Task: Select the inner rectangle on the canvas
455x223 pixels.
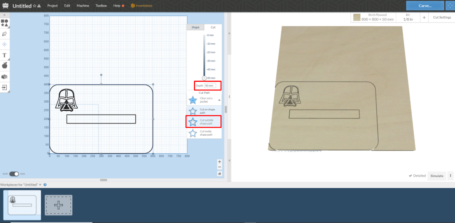Action: point(101,119)
